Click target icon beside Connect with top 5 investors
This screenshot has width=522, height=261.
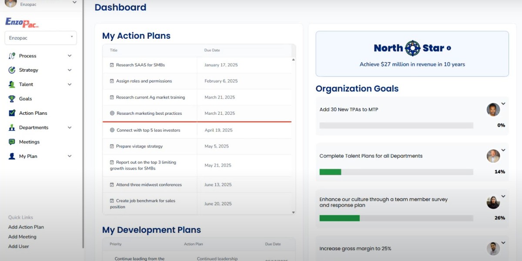(112, 130)
